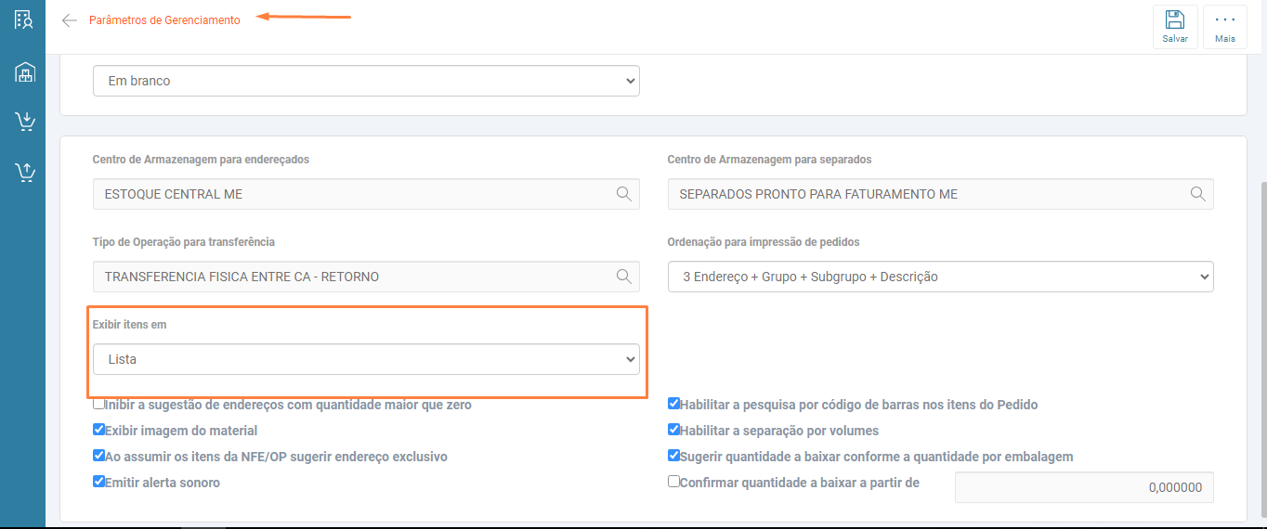Go back using the left arrow icon
The height and width of the screenshot is (529, 1267).
tap(69, 20)
